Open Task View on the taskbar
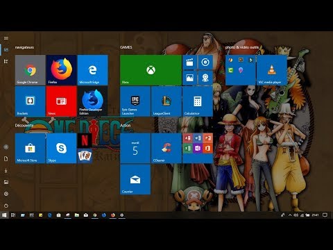Image resolution: width=333 pixels, height=250 pixels. click(x=13, y=215)
